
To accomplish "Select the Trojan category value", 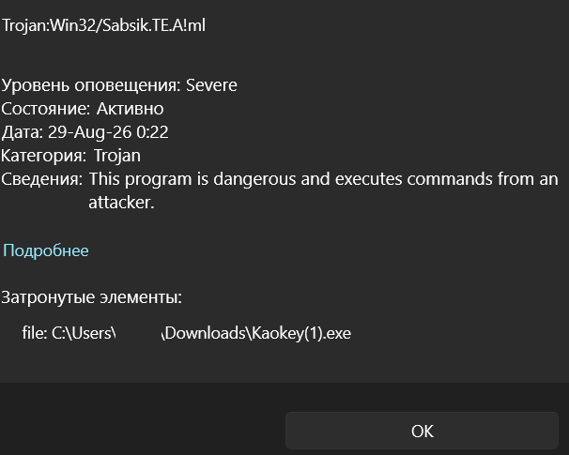I will point(117,156).
